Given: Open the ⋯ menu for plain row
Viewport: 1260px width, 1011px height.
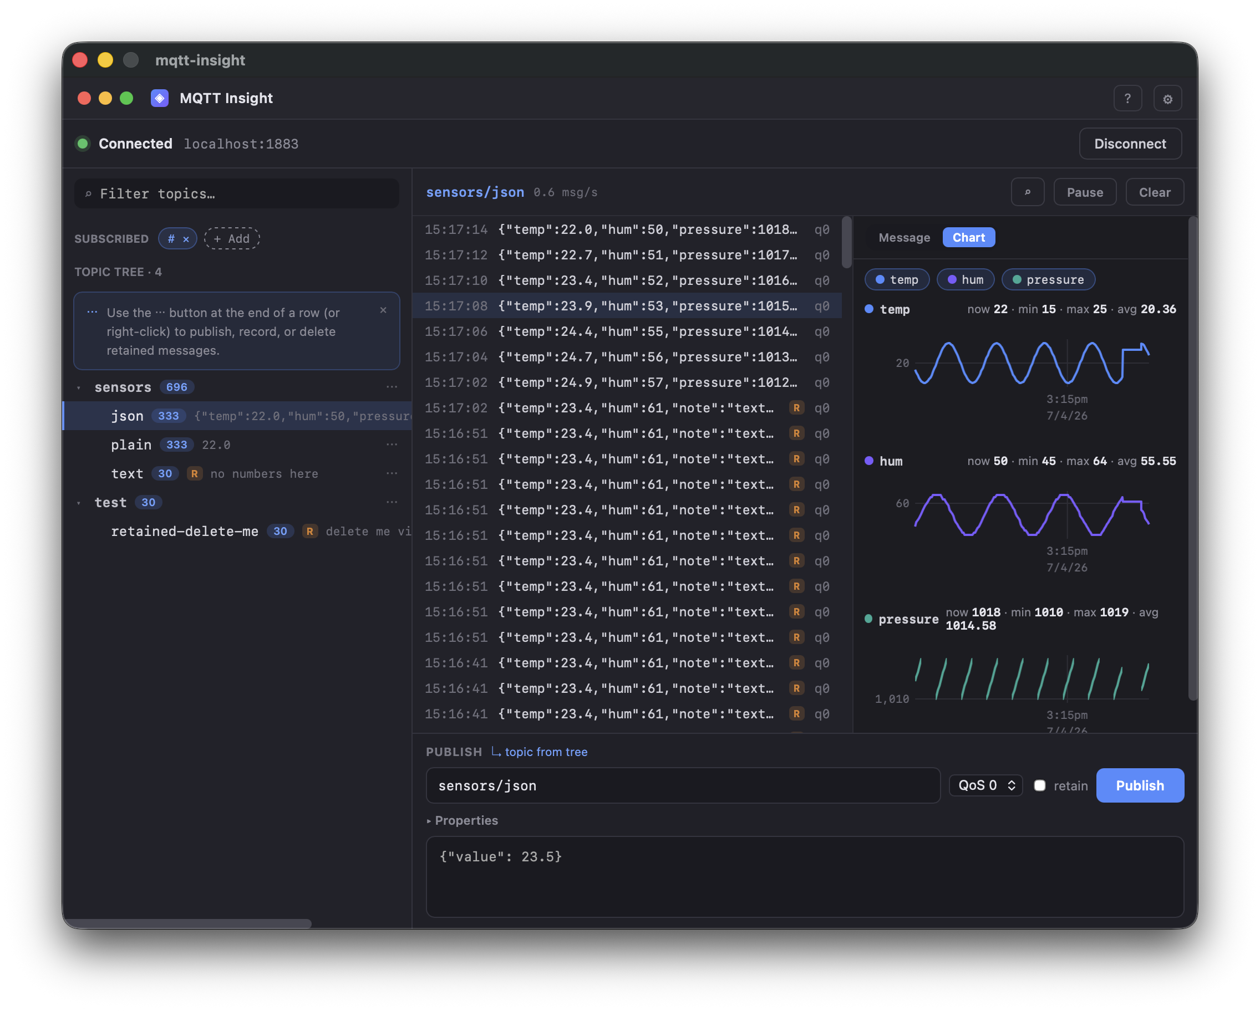Looking at the screenshot, I should (392, 445).
